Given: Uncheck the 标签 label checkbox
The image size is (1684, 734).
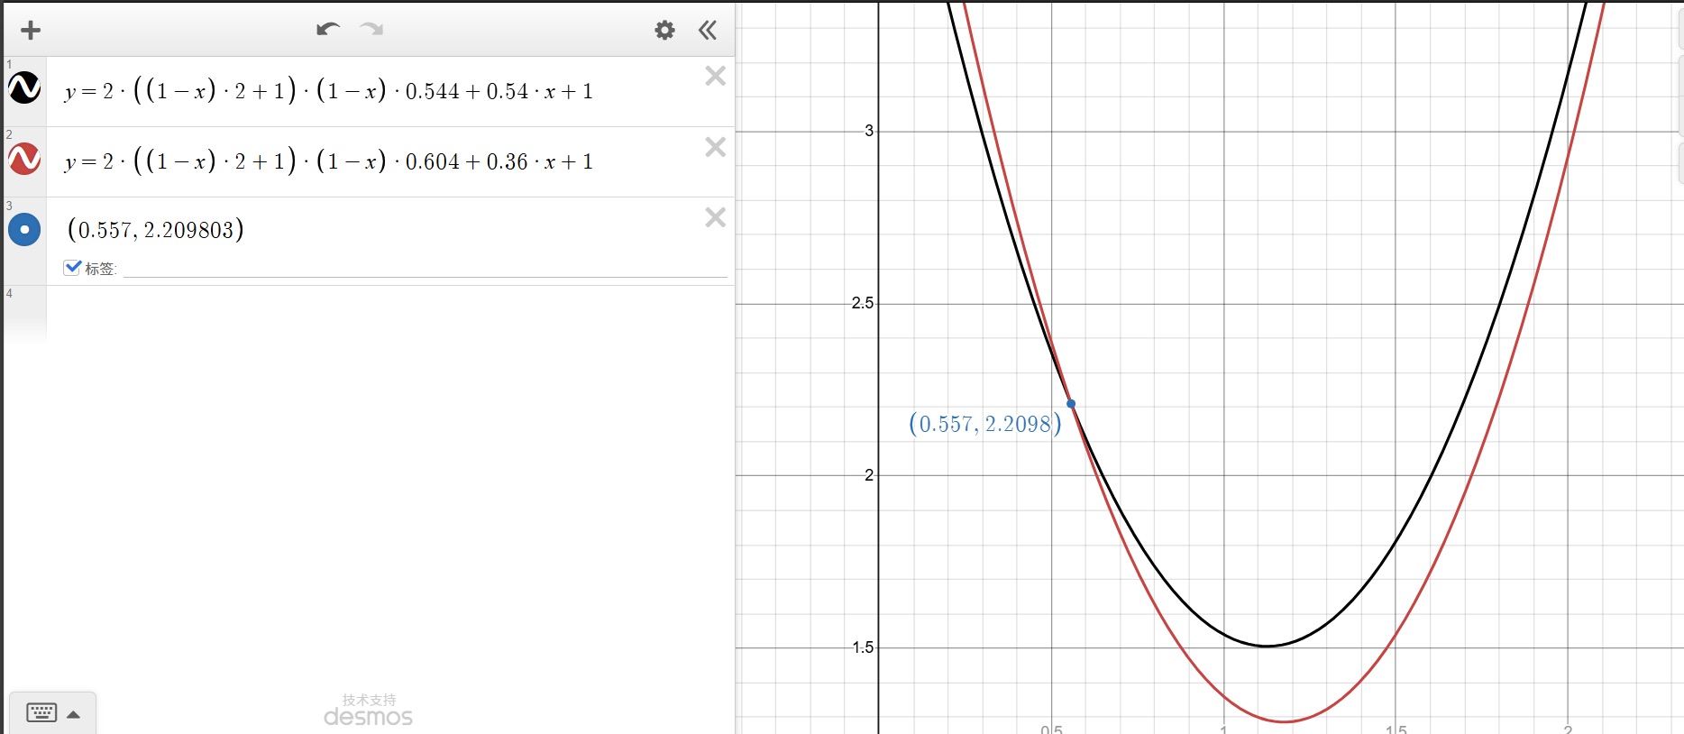Looking at the screenshot, I should coord(73,267).
